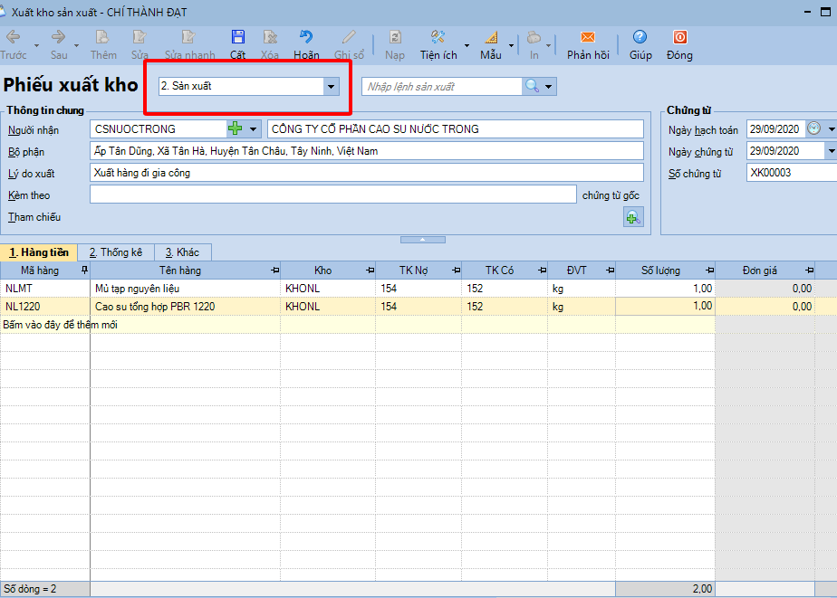The image size is (837, 598).
Task: Click the Sửa (edit) toolbar icon
Action: click(x=139, y=37)
